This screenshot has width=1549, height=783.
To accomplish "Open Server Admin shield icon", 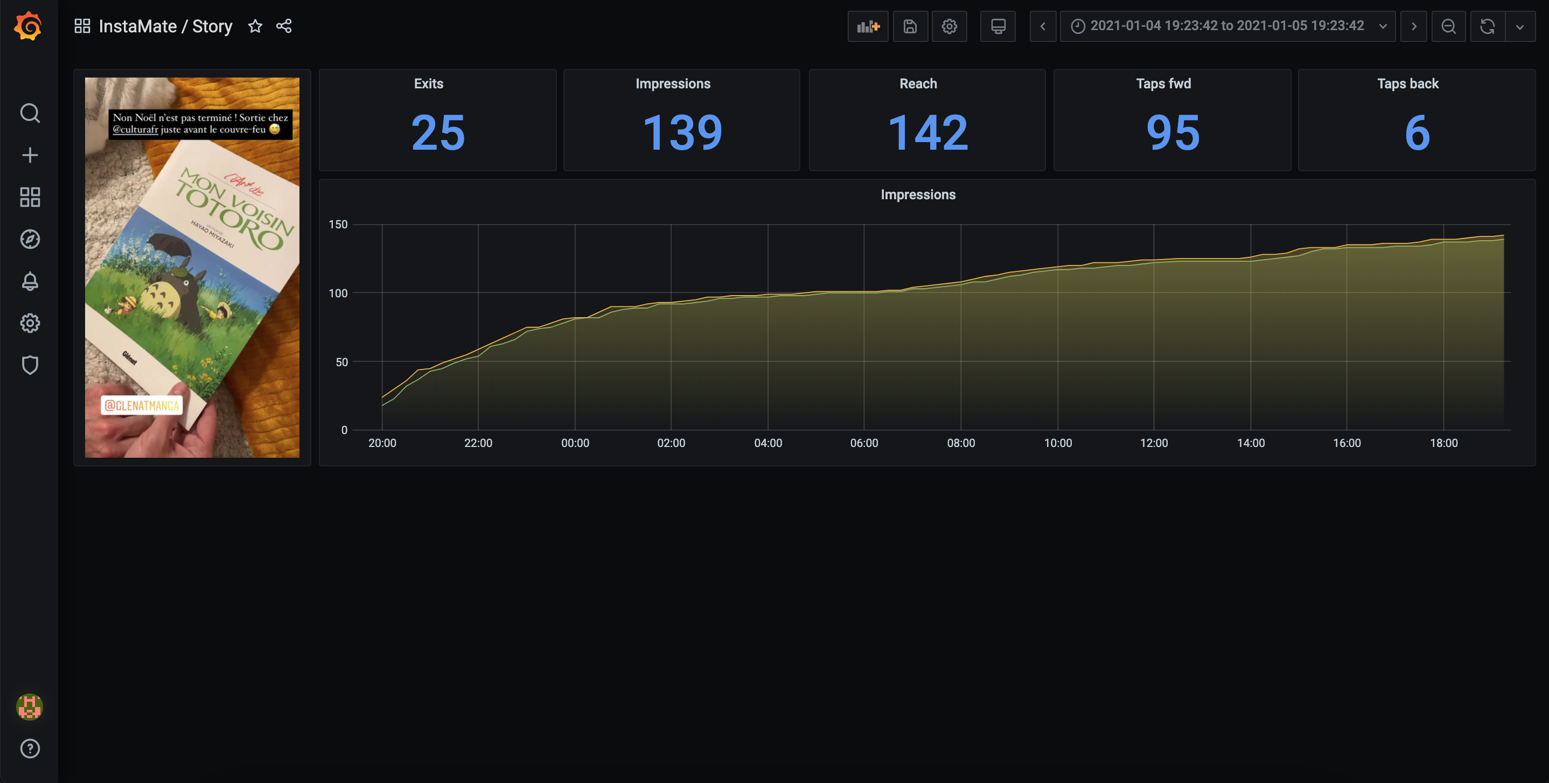I will [30, 365].
